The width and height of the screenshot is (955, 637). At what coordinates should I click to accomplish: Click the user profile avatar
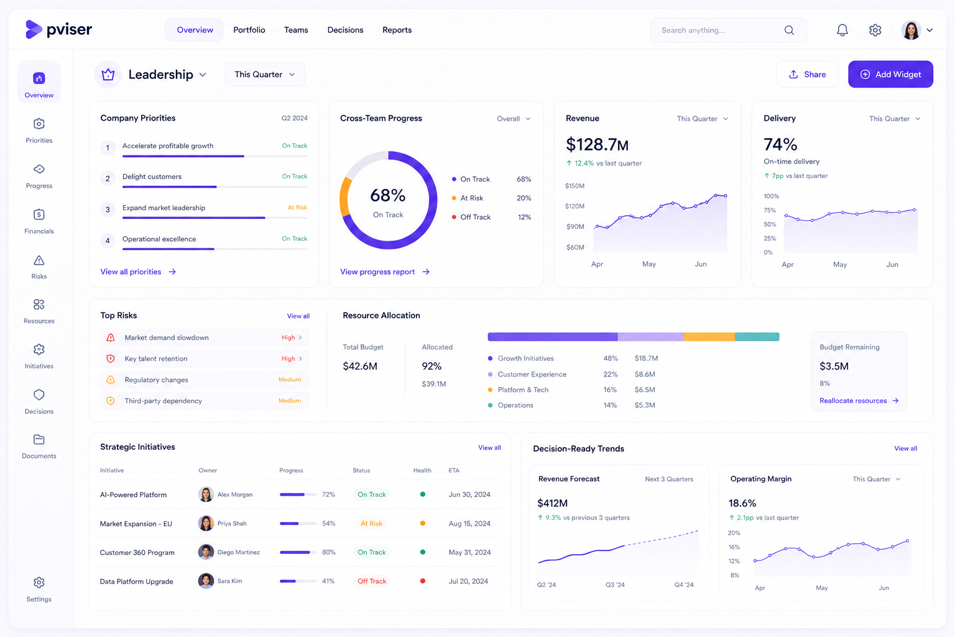911,30
